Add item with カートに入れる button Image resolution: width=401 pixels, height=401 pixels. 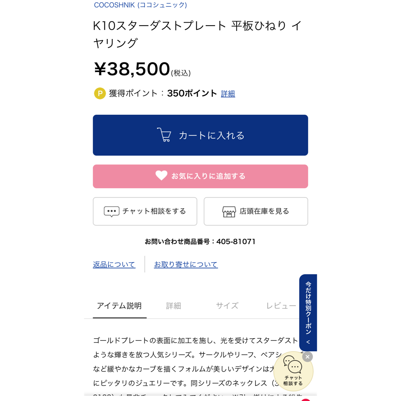point(200,135)
